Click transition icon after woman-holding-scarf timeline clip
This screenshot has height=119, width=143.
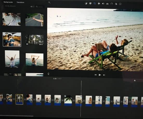pos(53,100)
